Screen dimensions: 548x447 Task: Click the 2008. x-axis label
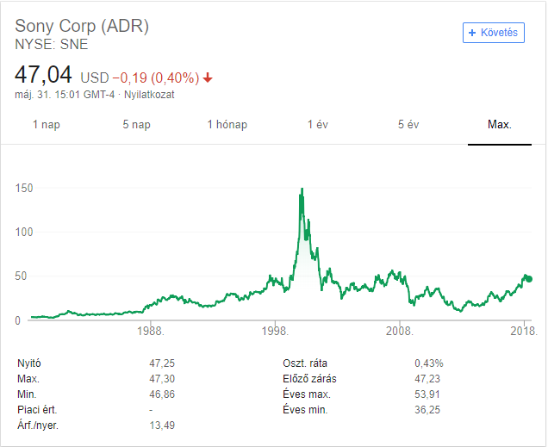[x=400, y=332]
